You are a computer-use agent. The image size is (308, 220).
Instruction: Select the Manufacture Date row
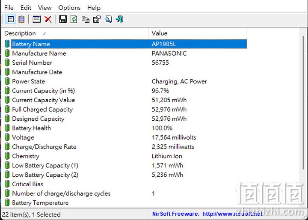point(126,72)
